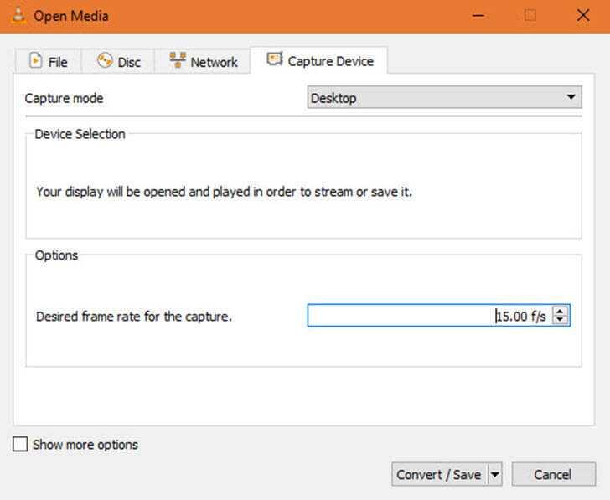Click the 'Capture mode' label
This screenshot has height=500, width=610.
coord(65,98)
